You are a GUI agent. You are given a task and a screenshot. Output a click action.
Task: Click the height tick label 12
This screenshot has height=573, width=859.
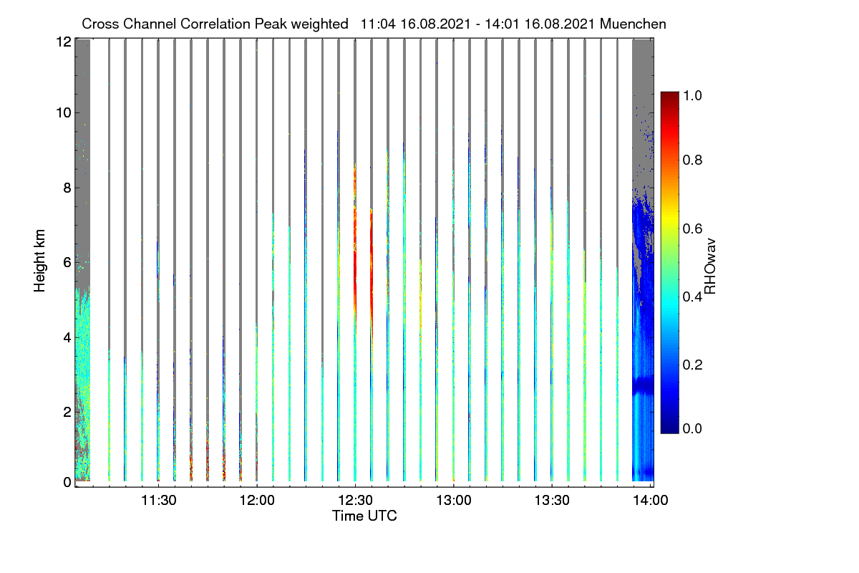[x=63, y=42]
